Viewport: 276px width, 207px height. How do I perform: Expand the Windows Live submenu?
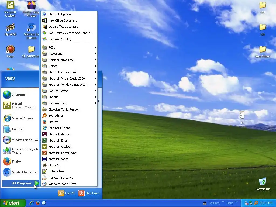tap(69, 103)
